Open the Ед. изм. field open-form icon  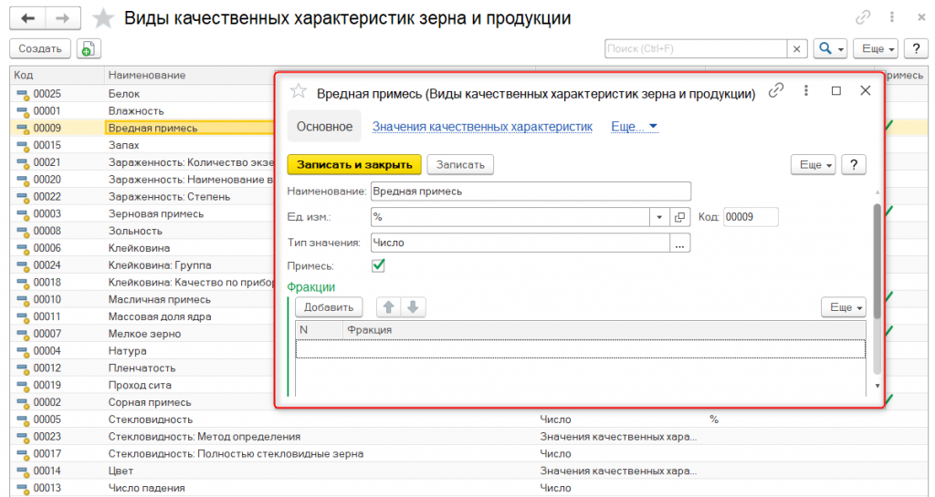(679, 217)
